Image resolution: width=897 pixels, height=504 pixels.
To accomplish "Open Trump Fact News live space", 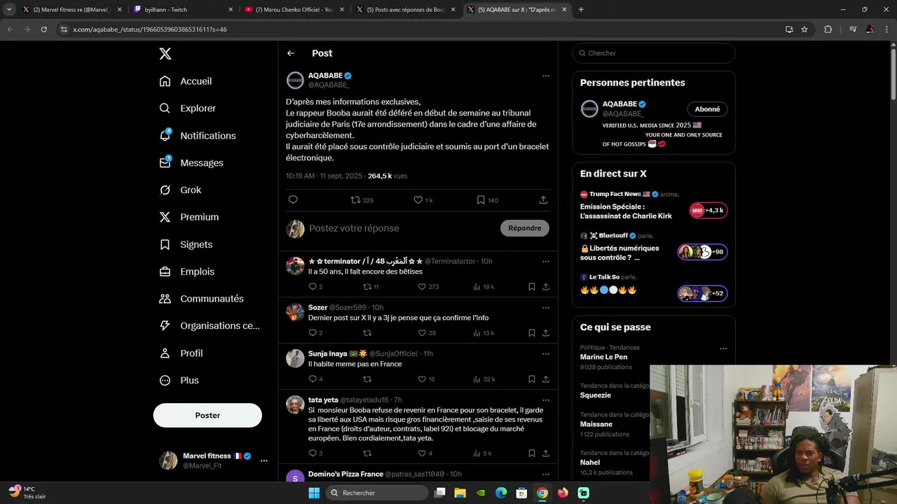I will pos(653,206).
